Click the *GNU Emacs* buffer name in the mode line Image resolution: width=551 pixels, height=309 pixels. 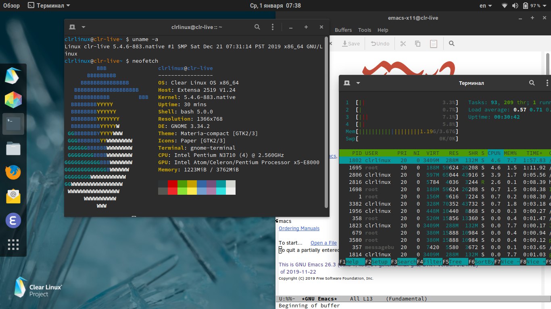click(x=319, y=299)
